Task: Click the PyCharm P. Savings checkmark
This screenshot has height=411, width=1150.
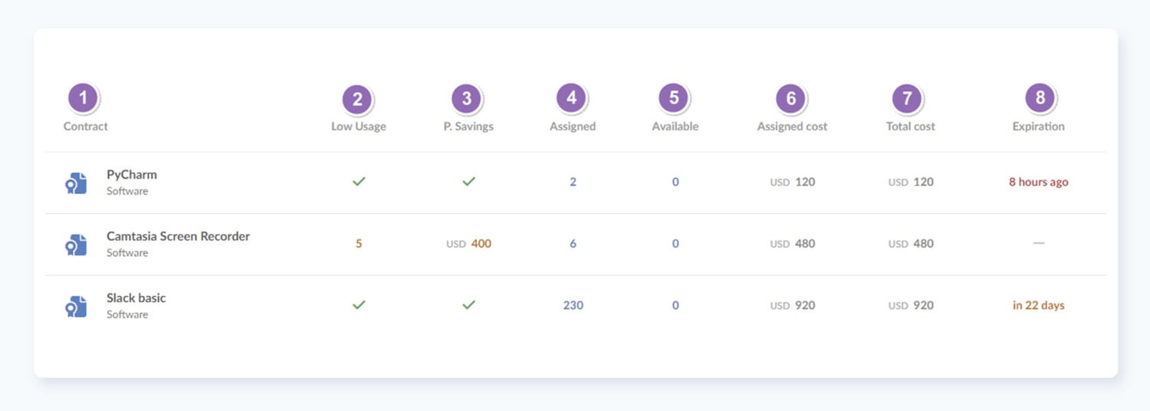Action: click(468, 182)
